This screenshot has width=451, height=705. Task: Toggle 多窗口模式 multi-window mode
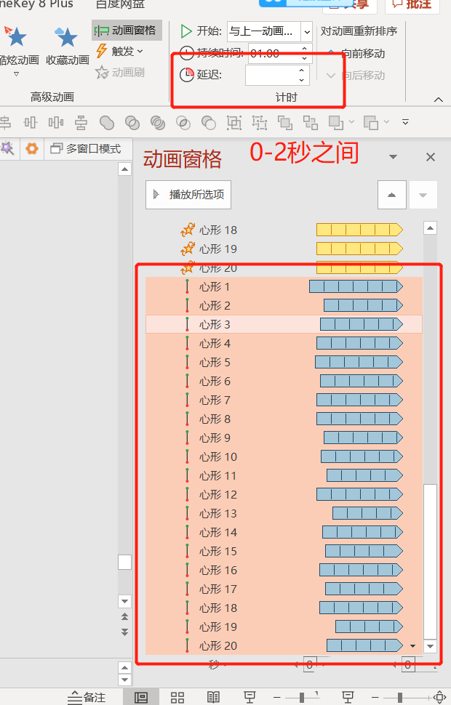click(x=86, y=149)
